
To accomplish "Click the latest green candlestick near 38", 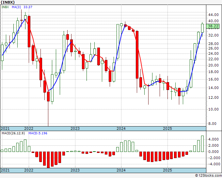I will coord(202,28).
